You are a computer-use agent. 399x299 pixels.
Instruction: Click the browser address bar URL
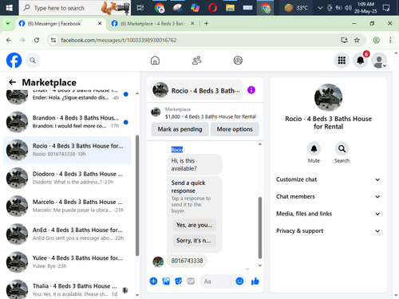(119, 40)
